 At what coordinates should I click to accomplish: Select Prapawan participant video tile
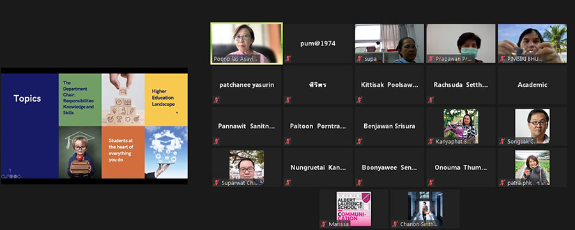(x=461, y=43)
